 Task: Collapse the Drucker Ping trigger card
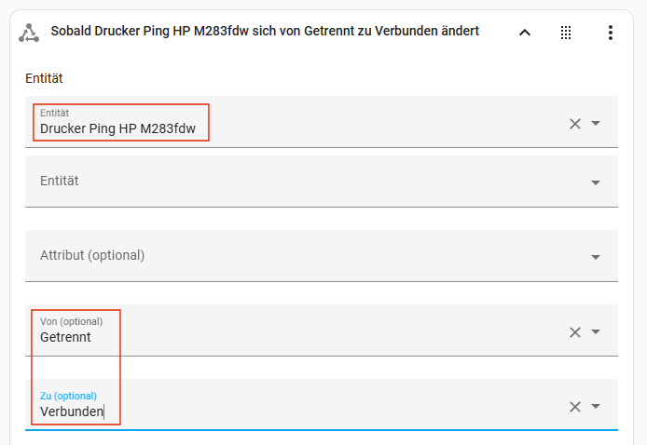pos(525,33)
